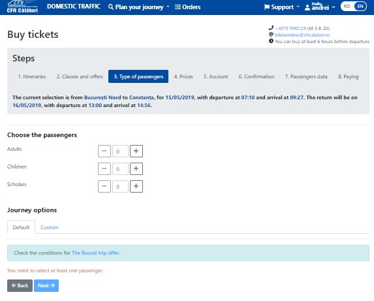Open the andrei user account menu

pos(320,7)
